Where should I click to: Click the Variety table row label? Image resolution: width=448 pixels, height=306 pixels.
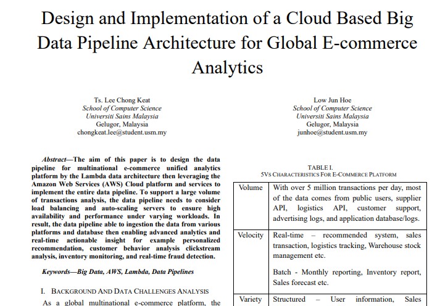click(x=251, y=299)
